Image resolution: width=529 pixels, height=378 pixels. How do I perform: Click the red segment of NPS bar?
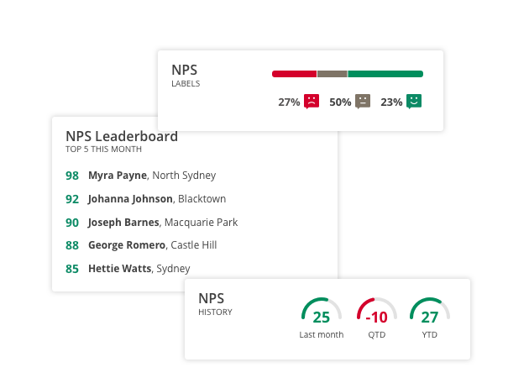pos(294,74)
